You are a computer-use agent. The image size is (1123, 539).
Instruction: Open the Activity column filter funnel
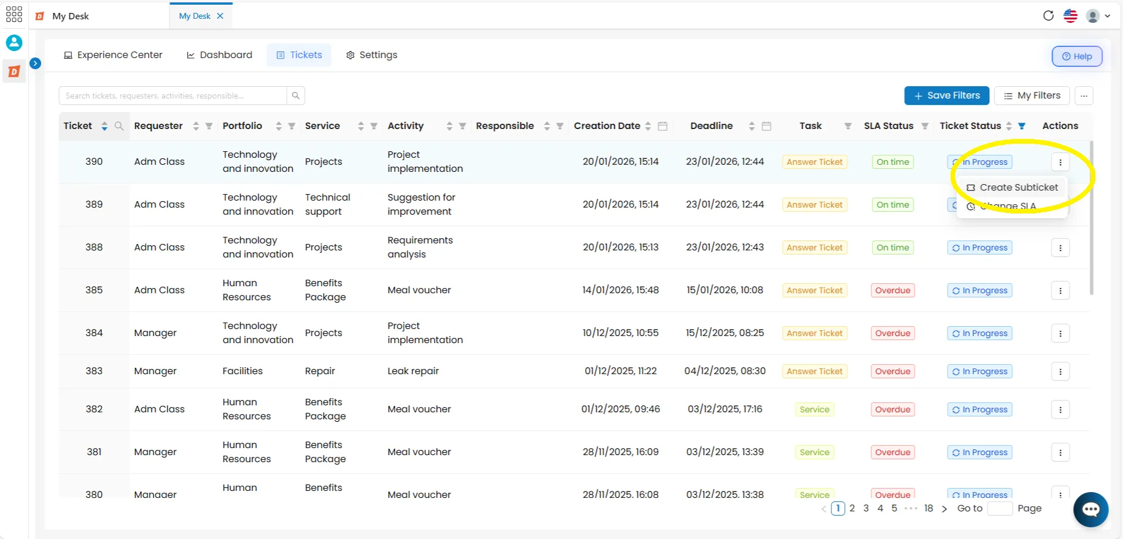[x=462, y=126]
